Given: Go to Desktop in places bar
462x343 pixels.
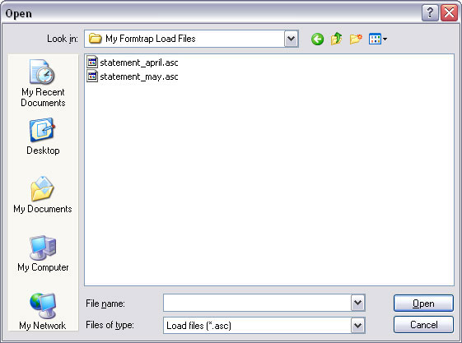Looking at the screenshot, I should coord(43,137).
